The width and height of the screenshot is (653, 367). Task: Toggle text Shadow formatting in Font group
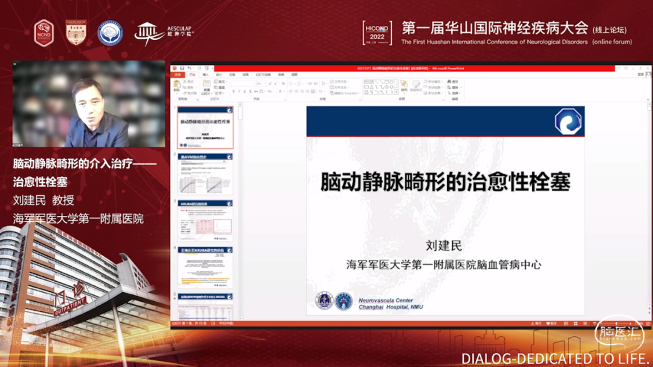250,91
